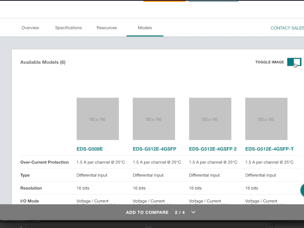The width and height of the screenshot is (304, 228).
Task: View EDS-G512E-4GSFP 2 details
Action: click(213, 149)
